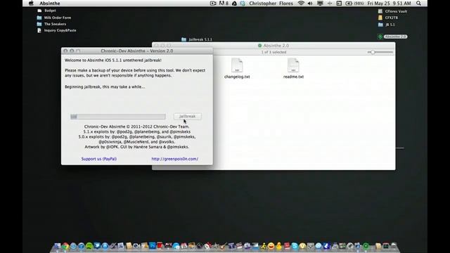Open Spotlight search magnifier
450x253 pixels.
(x=418, y=4)
